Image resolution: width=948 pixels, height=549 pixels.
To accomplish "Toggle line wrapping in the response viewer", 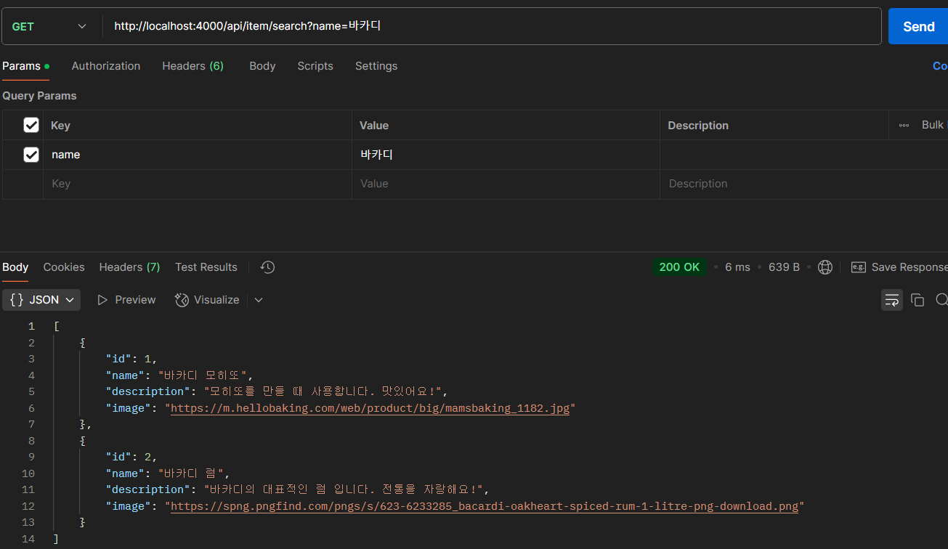I will (x=891, y=299).
